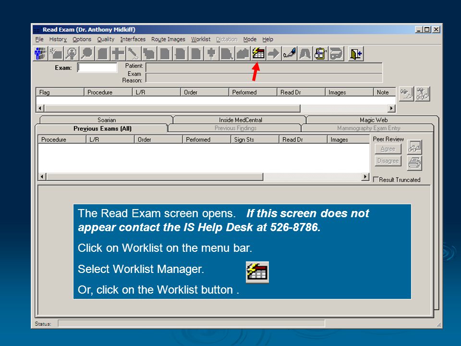
Task: Open the Mode menu
Action: (x=250, y=39)
